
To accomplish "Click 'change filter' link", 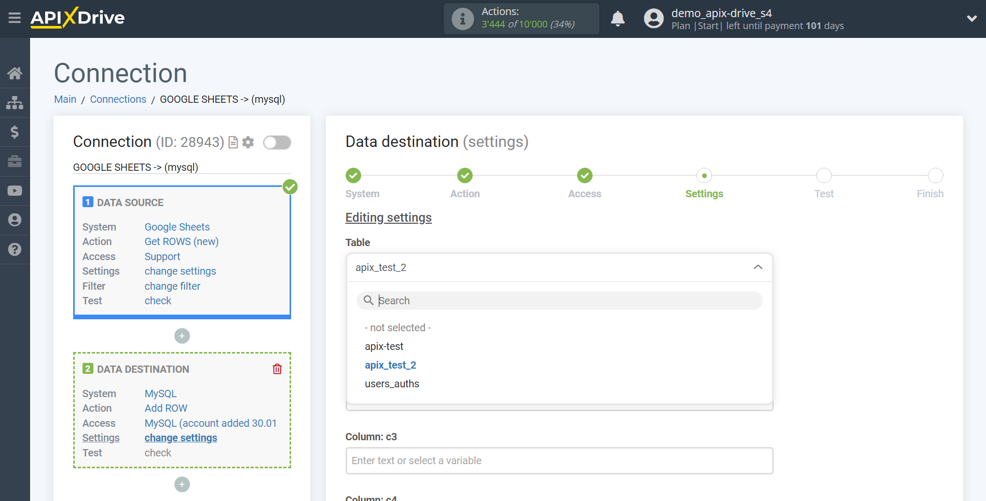I will [172, 286].
